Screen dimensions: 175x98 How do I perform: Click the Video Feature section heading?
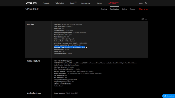point(33,61)
